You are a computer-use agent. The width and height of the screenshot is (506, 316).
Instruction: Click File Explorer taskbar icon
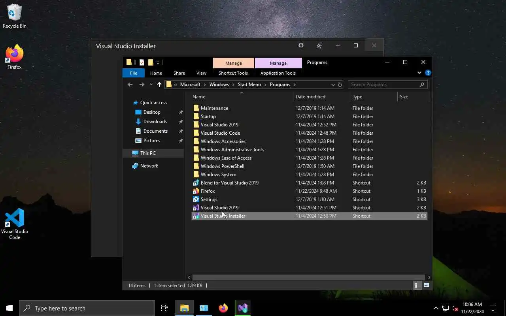(185, 308)
